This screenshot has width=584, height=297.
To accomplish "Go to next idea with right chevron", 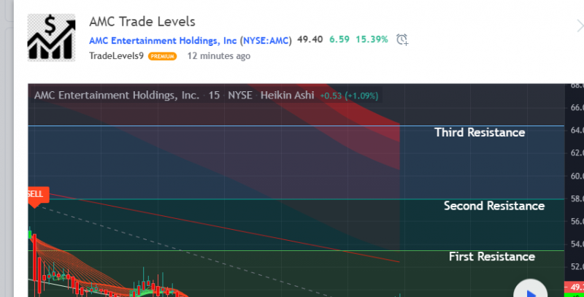I will click(x=580, y=26).
